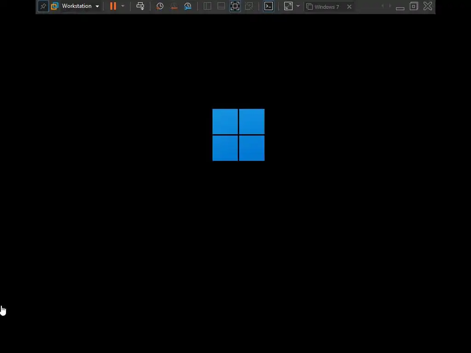Go to the next VM tab arrow
The image size is (471, 353).
390,6
